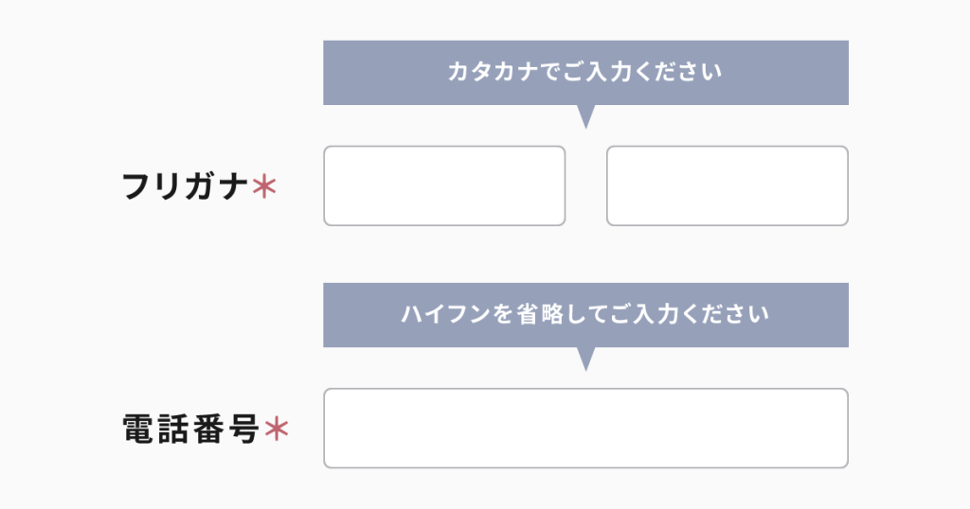Select the second furigana text box
The width and height of the screenshot is (970, 509).
pyautogui.click(x=727, y=185)
